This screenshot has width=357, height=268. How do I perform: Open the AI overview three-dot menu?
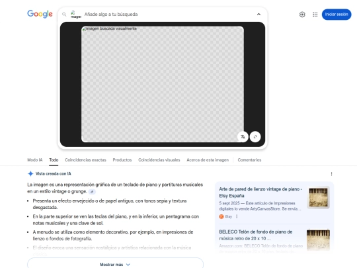point(331,174)
